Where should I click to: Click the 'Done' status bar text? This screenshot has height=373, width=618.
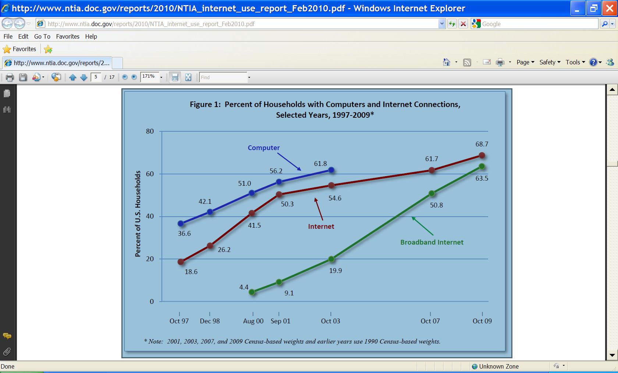7,366
